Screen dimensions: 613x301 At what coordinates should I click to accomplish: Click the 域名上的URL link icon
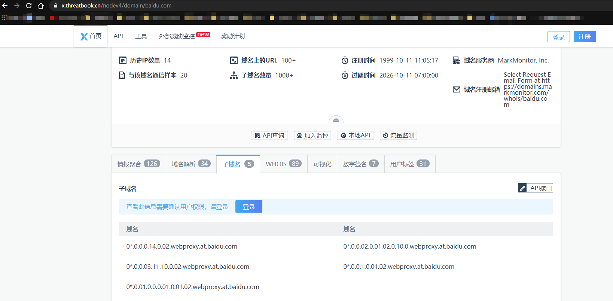[234, 60]
